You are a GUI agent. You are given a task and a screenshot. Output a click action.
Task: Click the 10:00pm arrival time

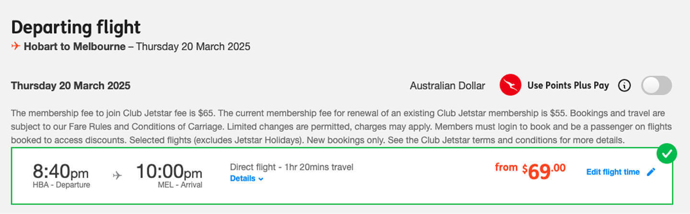169,172
